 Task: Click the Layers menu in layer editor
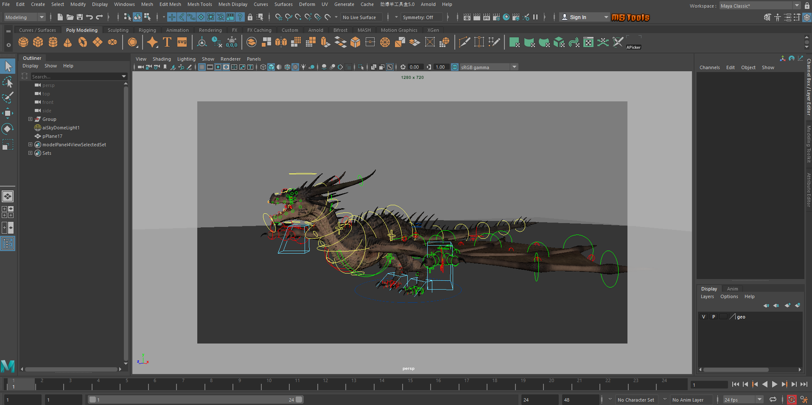707,296
